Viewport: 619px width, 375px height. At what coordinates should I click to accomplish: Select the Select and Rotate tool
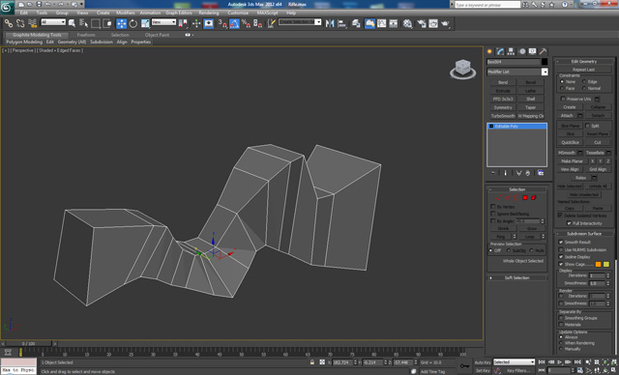coord(133,23)
